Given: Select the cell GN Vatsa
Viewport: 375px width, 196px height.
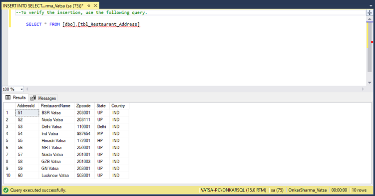Looking at the screenshot, I should tap(56, 168).
